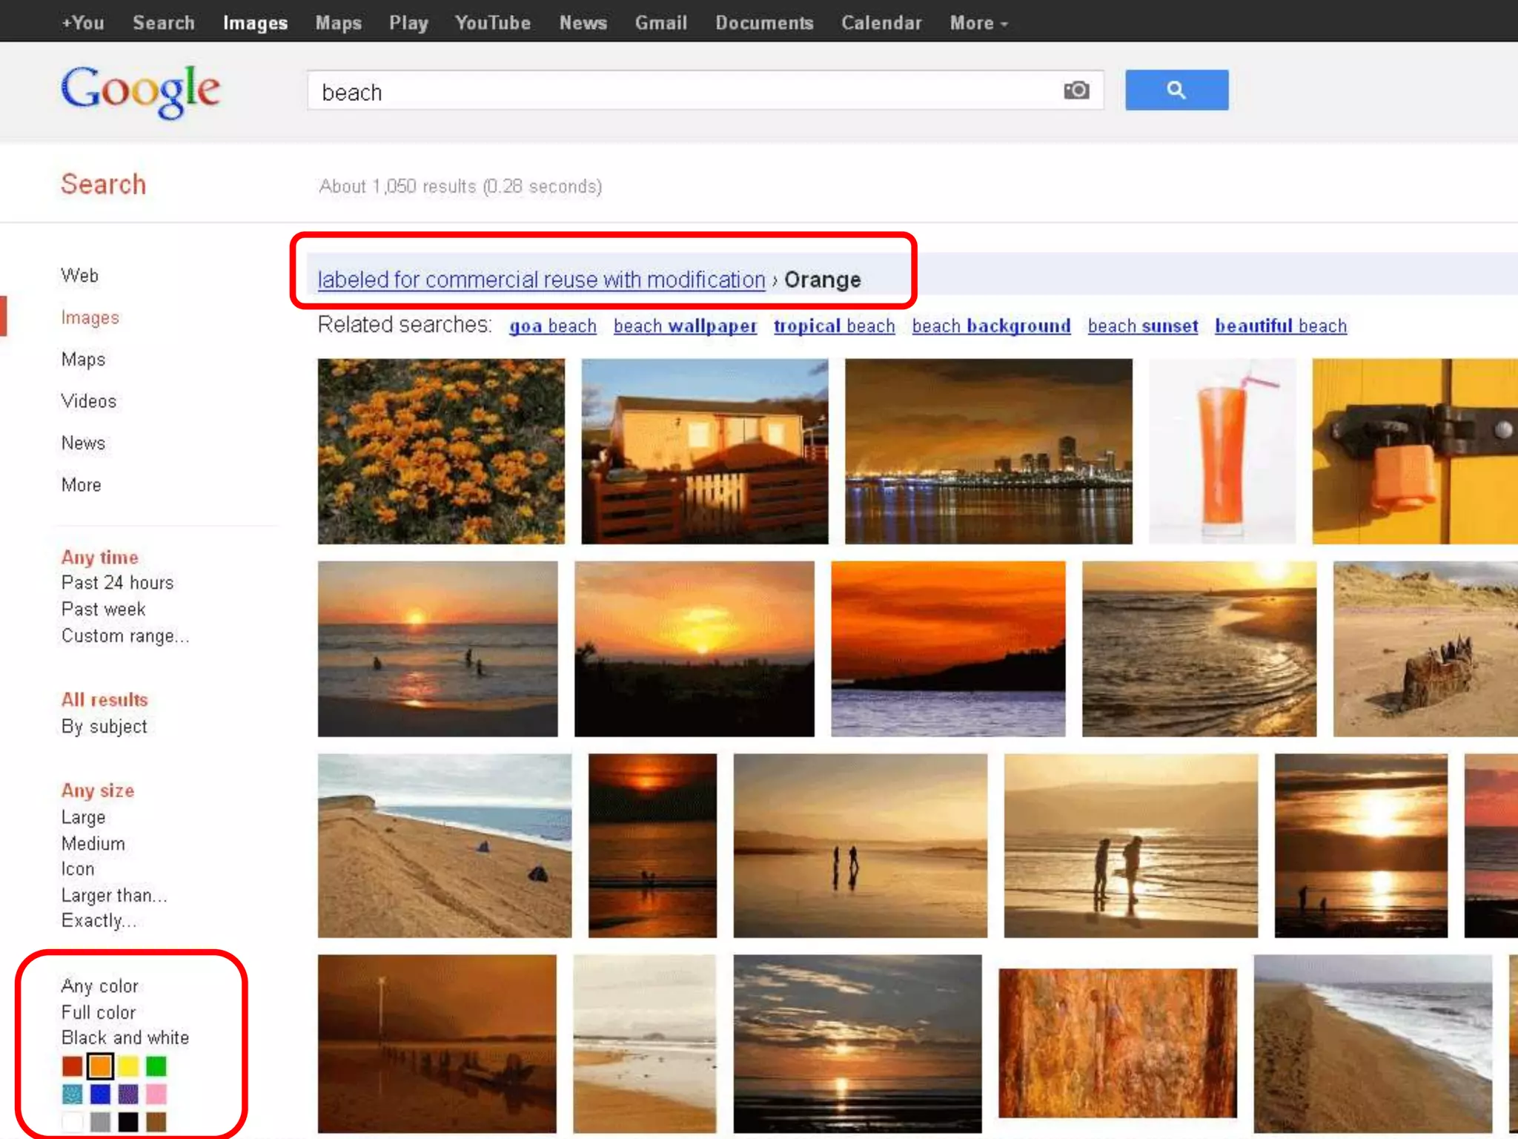Click the Google logo
Screen dimensions: 1518x1139
tap(140, 90)
